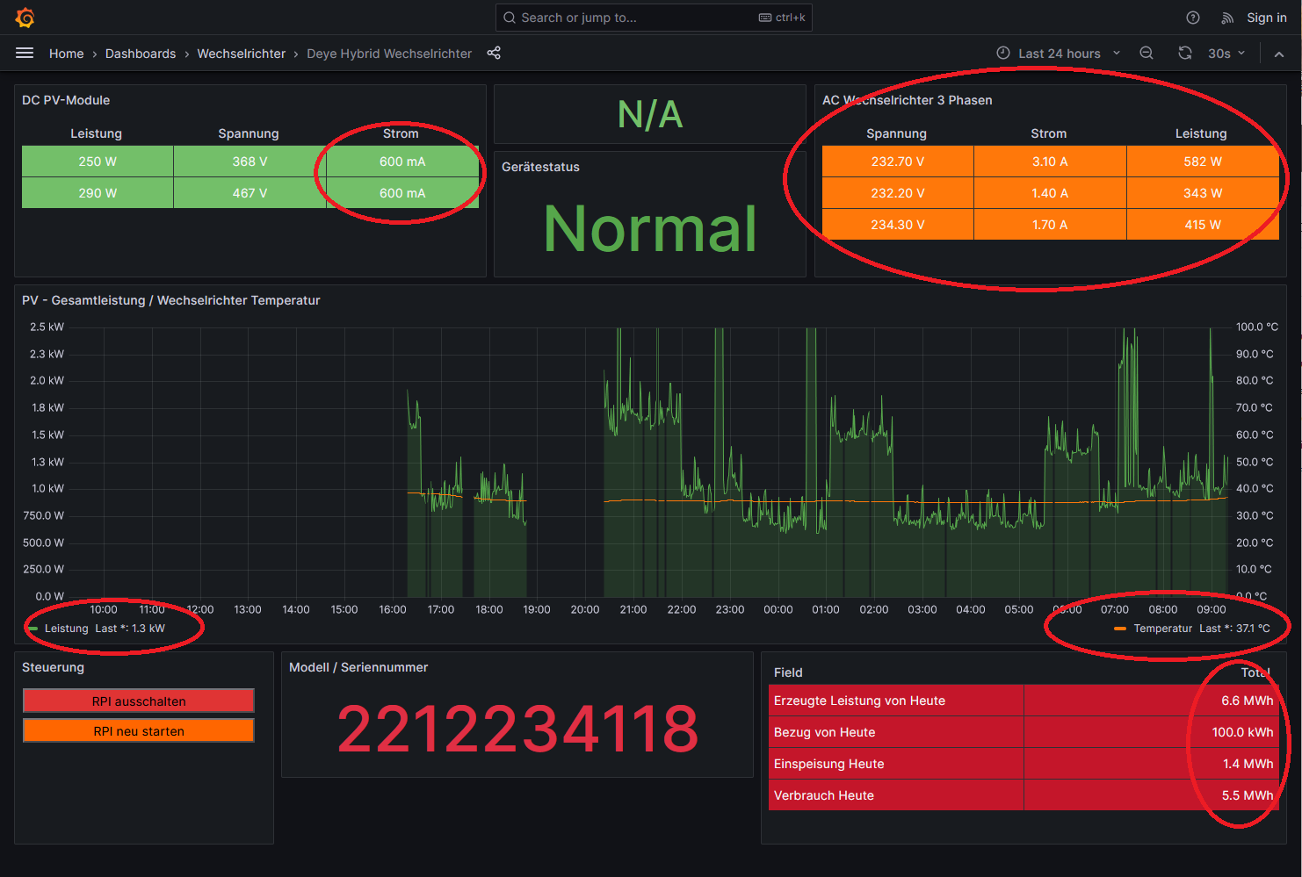Viewport: 1302px width, 877px height.
Task: Open Dashboards breadcrumb link
Action: pos(141,54)
